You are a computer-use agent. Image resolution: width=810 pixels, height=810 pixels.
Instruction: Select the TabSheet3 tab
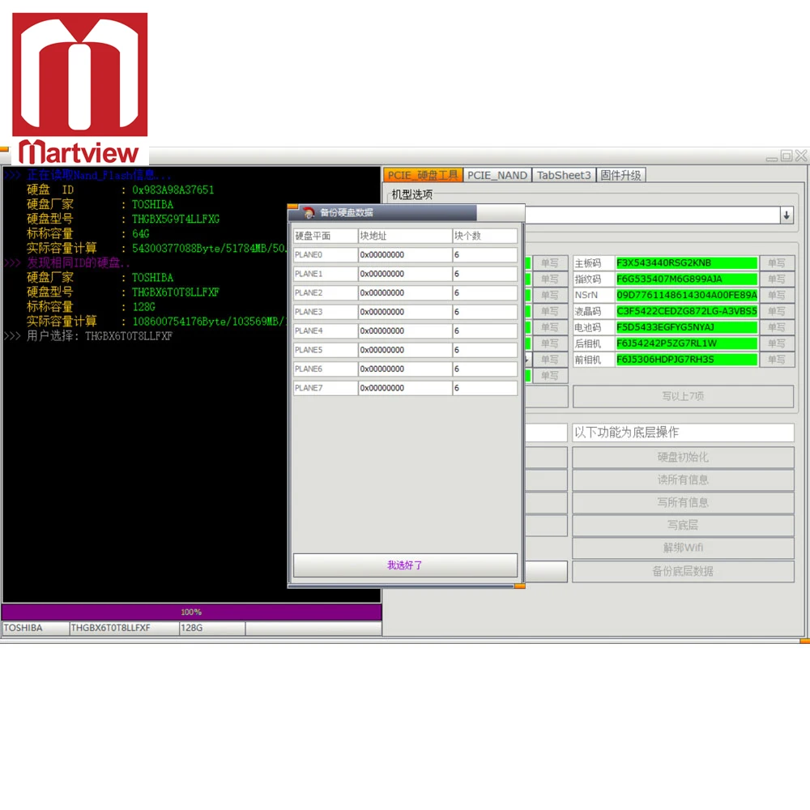564,175
